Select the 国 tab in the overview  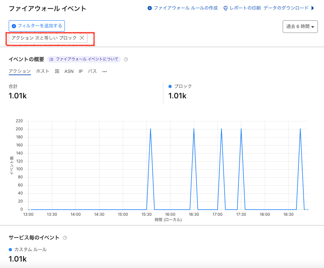click(57, 71)
